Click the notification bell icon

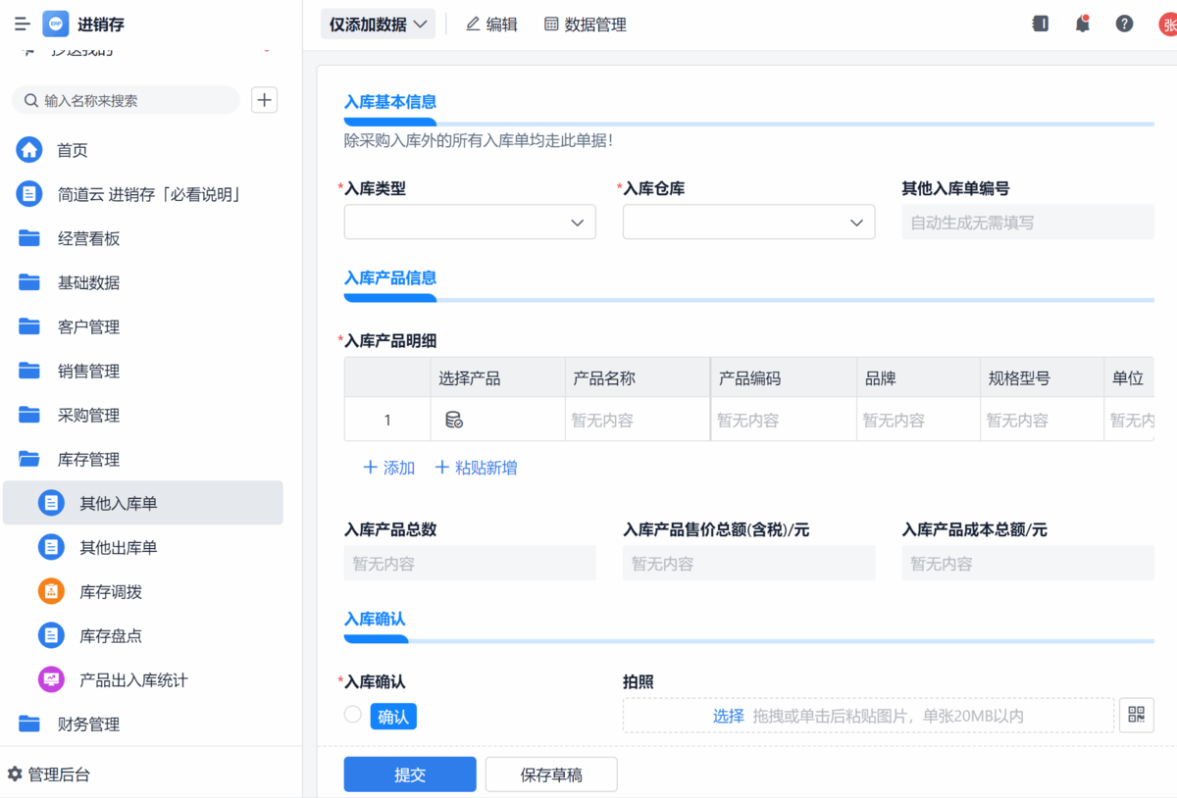1083,25
